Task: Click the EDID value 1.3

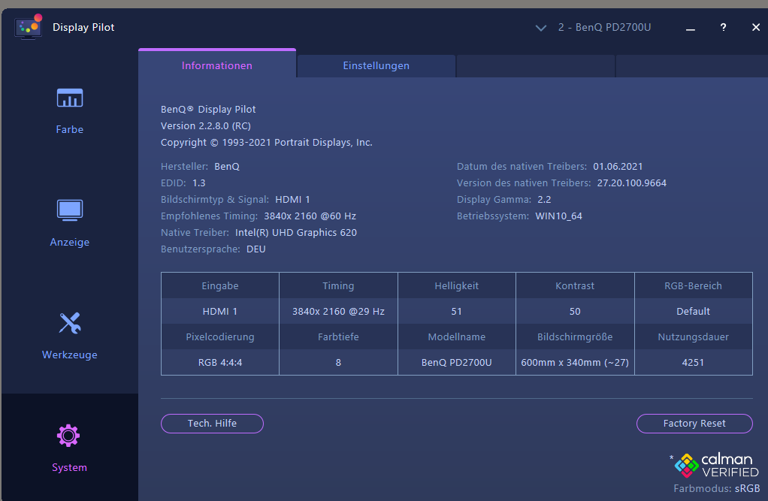Action: click(x=199, y=183)
